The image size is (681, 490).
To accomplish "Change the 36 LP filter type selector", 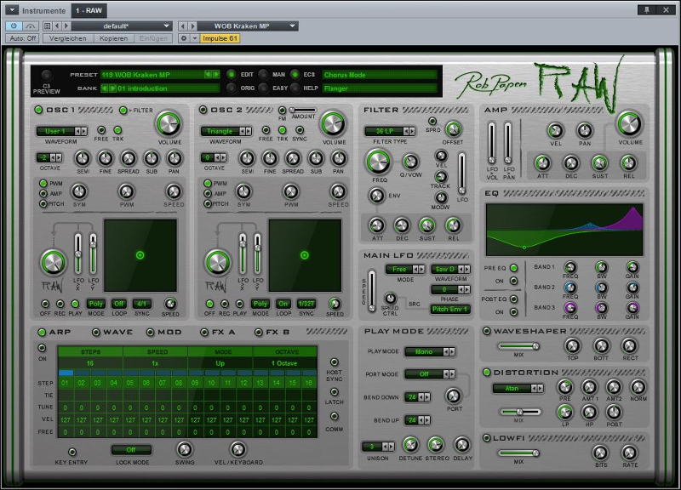I will [390, 131].
